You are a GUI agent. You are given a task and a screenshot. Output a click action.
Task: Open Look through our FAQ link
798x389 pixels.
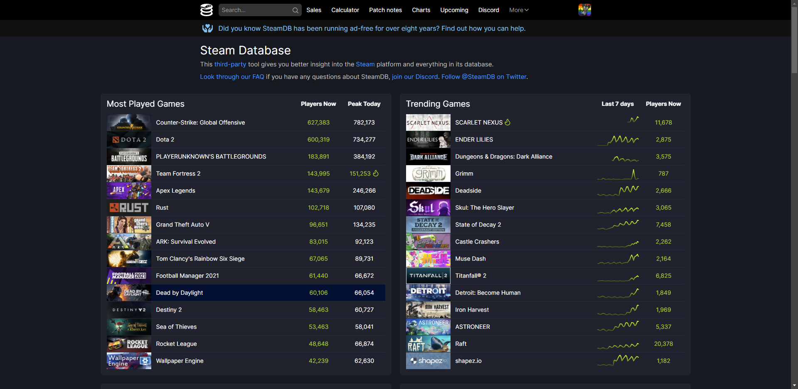(x=232, y=77)
